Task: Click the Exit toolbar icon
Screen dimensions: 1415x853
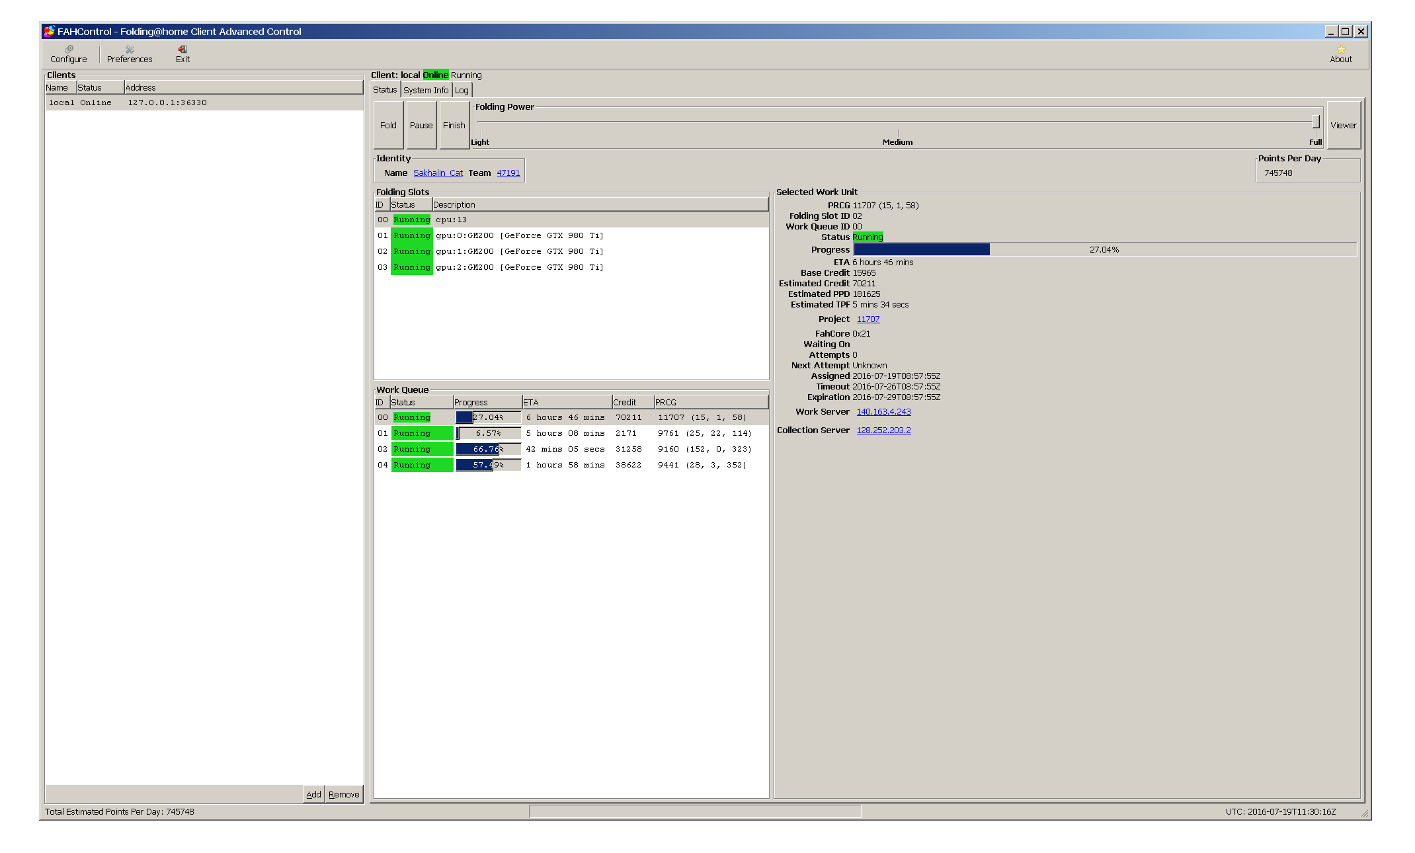Action: point(182,54)
